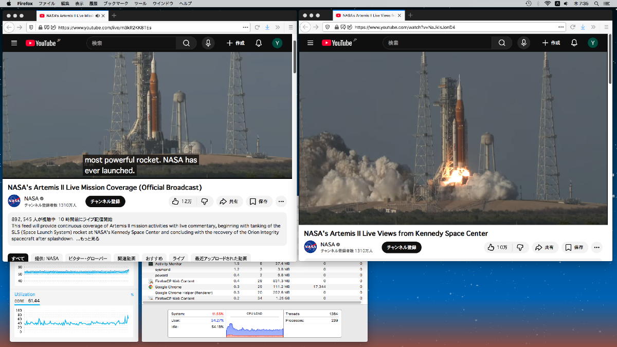Screen dimensions: 617x347
Task: Open page actions ellipsis in left URL bar
Action: 246,27
